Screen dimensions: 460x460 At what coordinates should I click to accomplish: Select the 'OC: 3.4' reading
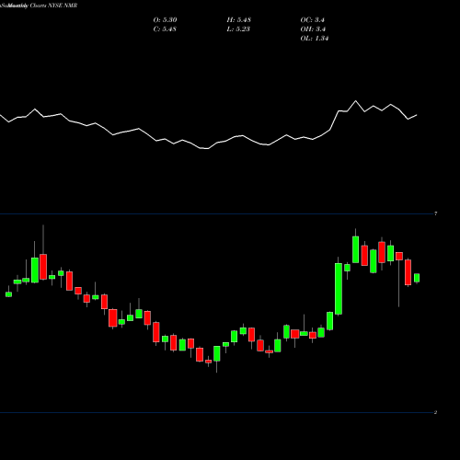[312, 20]
